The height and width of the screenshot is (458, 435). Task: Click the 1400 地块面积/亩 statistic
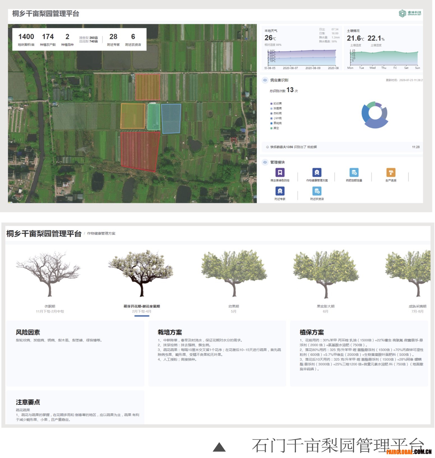26,40
